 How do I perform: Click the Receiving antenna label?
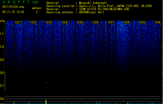pyautogui.click(x=60, y=12)
